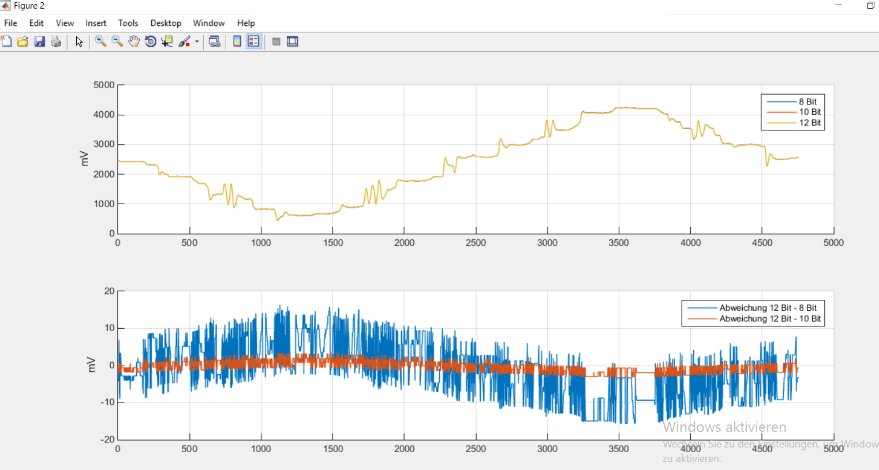Viewport: 879px width, 470px height.
Task: Open a file using the folder icon
Action: tap(23, 42)
